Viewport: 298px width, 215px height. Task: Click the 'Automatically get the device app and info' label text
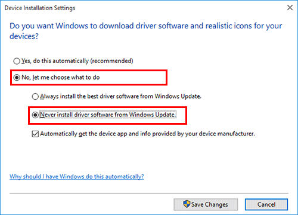coord(147,134)
